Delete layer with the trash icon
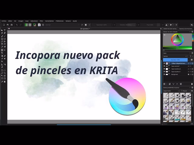 (192, 84)
